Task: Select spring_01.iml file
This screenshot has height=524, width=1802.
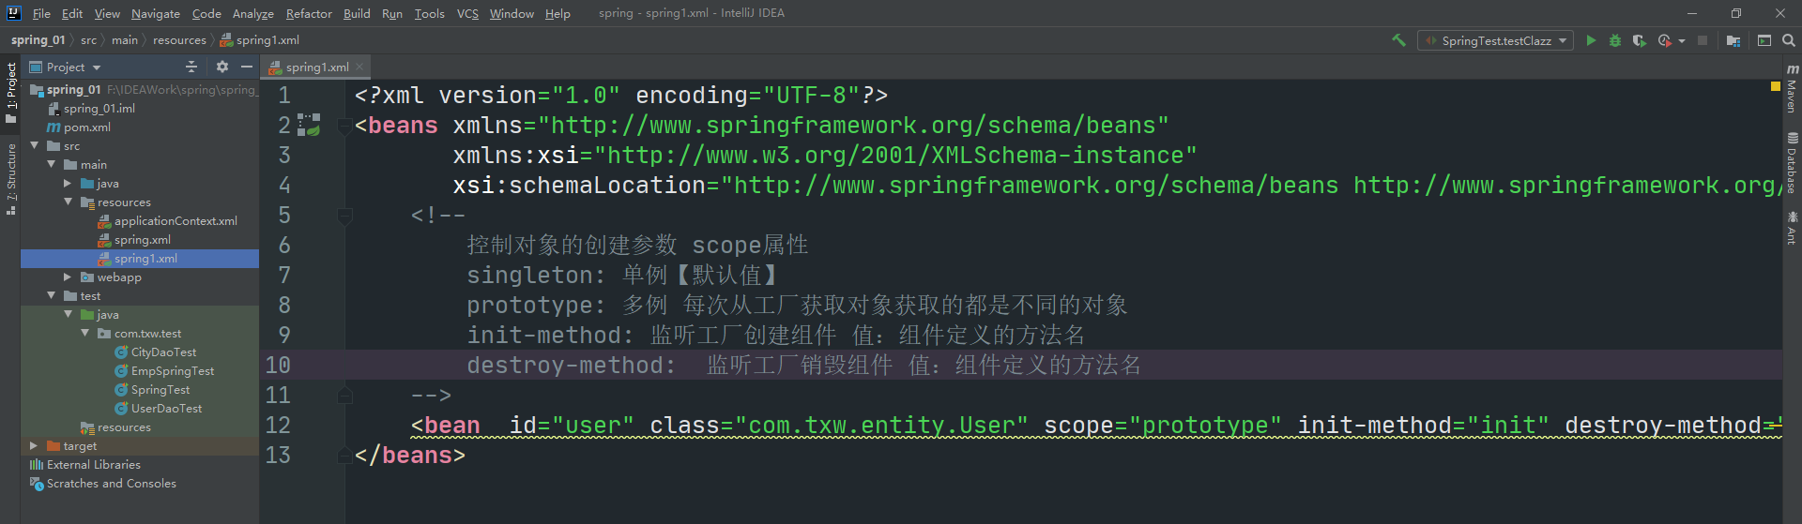Action: (x=91, y=109)
